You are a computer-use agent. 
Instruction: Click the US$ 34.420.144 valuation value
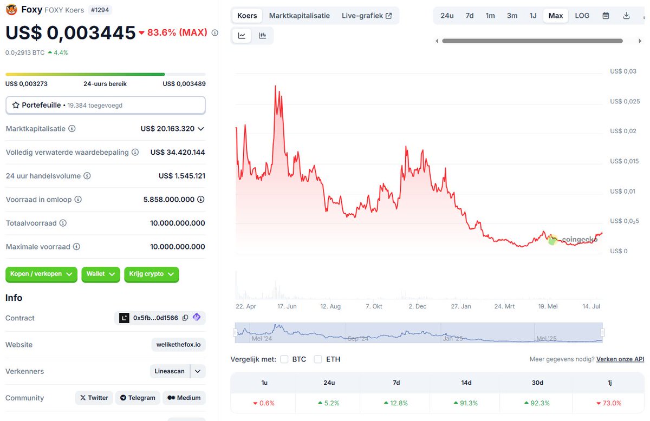[178, 153]
